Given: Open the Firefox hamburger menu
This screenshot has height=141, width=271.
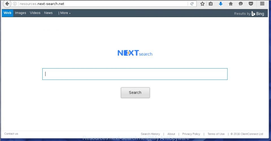Looking at the screenshot, I should [262, 4].
